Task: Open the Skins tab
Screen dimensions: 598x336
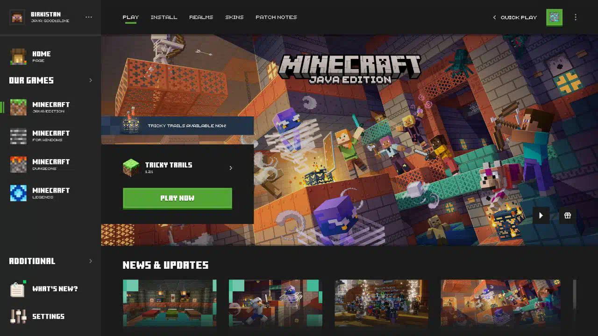Action: click(235, 17)
